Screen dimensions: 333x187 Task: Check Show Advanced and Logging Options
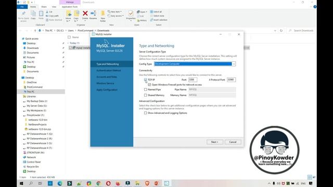pyautogui.click(x=146, y=113)
